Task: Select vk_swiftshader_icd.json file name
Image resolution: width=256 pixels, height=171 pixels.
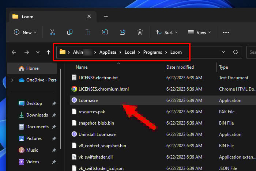Action: point(101,168)
